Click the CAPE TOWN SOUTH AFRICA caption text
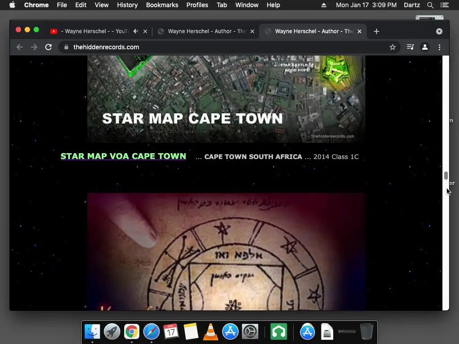 [253, 157]
